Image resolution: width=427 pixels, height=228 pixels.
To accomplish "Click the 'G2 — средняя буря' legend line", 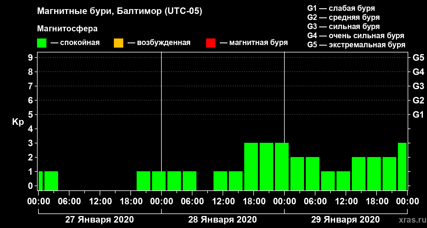I will coord(343,17).
